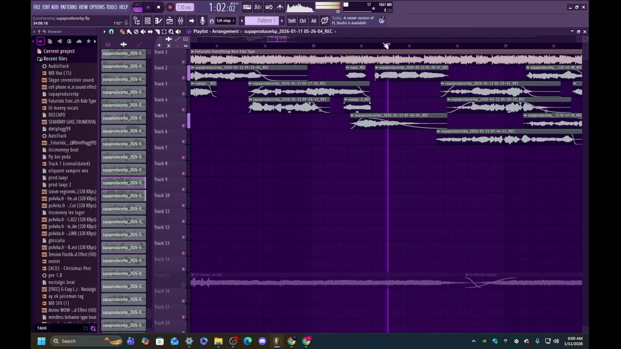Click the help question speech-bubble icon
Viewport: 621px width, 349px height.
(x=325, y=21)
